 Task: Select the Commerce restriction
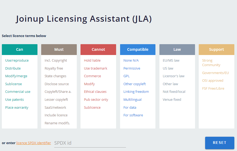point(92,76)
